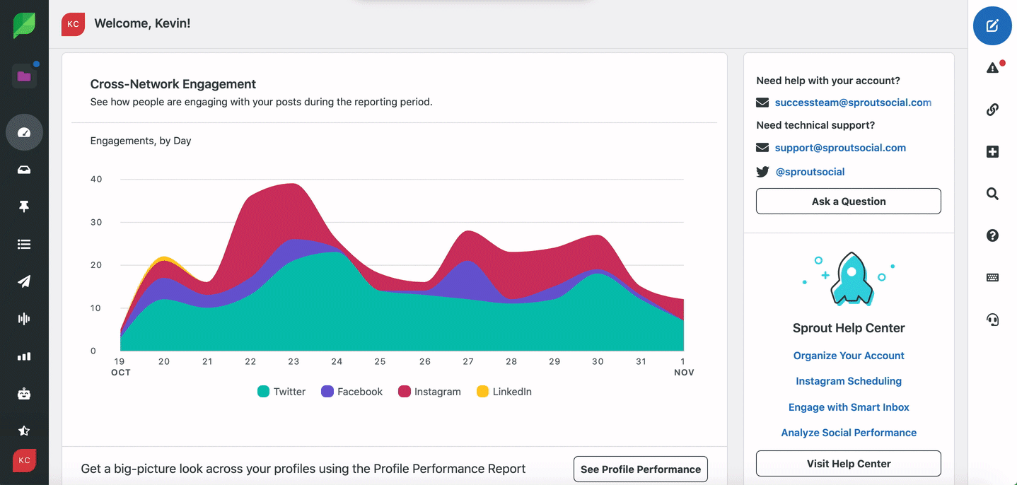View alerts via the warning icon

pos(992,66)
